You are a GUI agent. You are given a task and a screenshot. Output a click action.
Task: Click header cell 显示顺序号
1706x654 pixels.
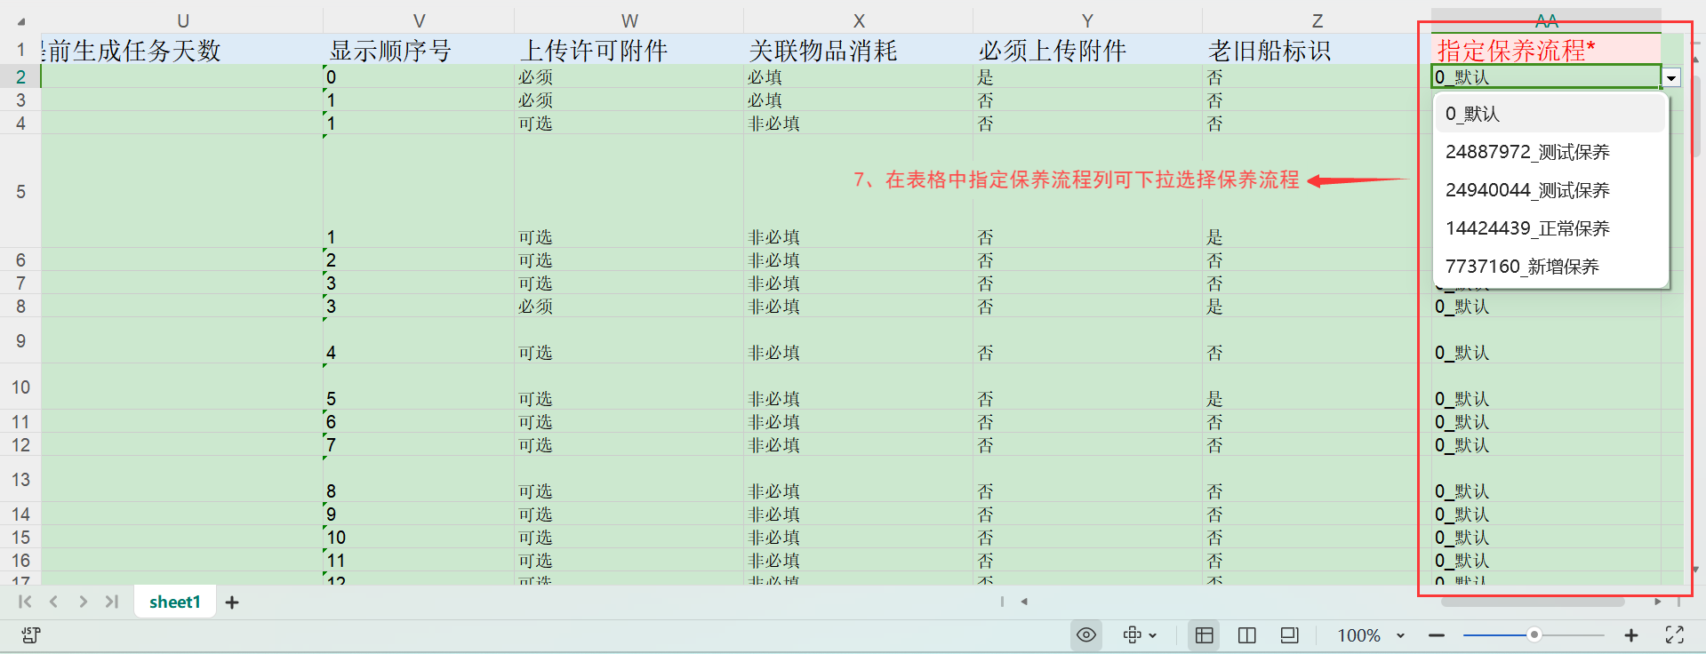pos(419,50)
